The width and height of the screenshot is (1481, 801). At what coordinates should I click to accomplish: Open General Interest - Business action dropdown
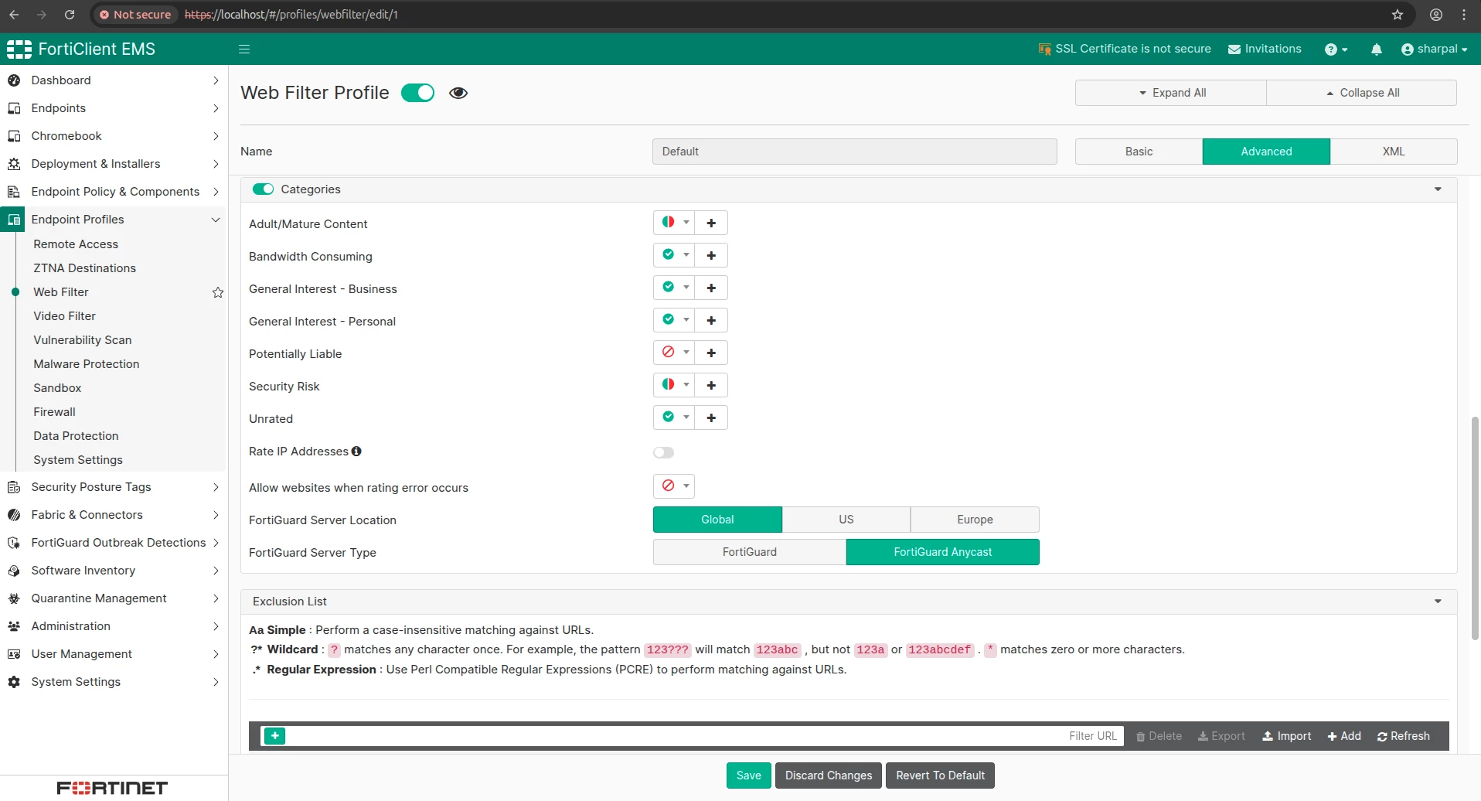674,288
